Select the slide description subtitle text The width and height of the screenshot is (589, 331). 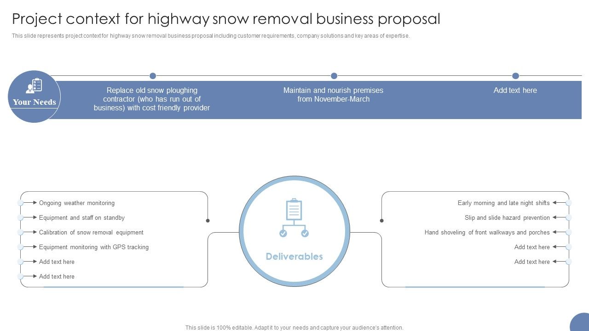[211, 36]
